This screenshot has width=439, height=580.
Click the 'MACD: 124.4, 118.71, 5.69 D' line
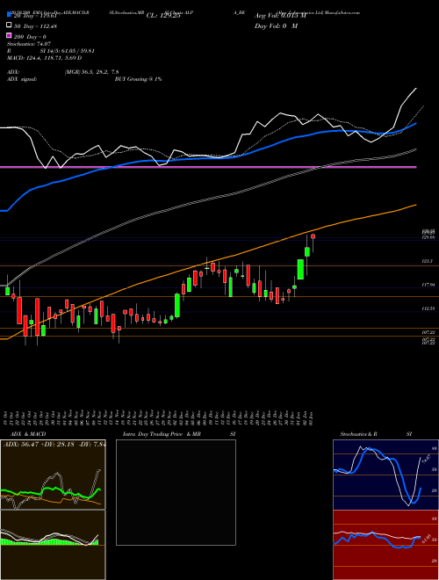[x=45, y=58]
